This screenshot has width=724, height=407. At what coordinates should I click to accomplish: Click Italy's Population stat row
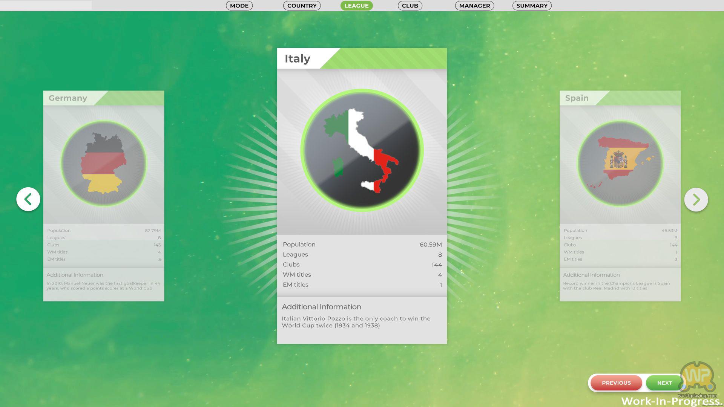(x=362, y=245)
